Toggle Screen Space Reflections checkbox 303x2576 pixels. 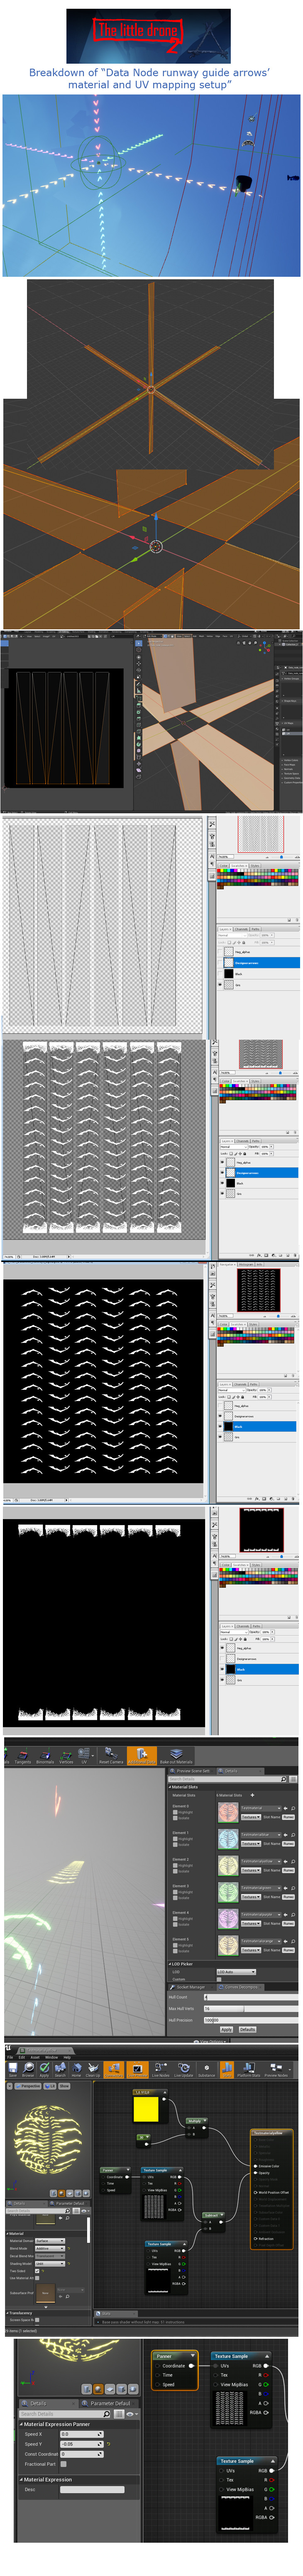[37, 2320]
